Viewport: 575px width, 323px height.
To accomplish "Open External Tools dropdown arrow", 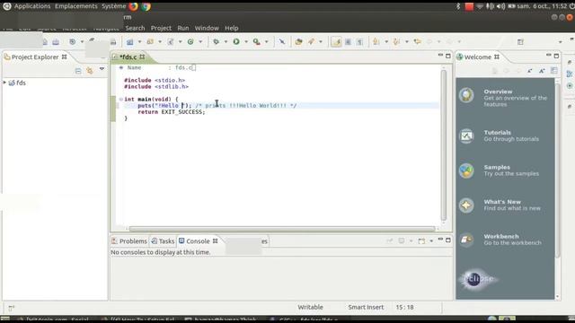I will (x=267, y=42).
